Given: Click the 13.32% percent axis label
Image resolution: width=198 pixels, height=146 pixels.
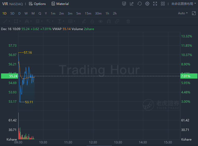Looking at the screenshot, I should (187, 36).
